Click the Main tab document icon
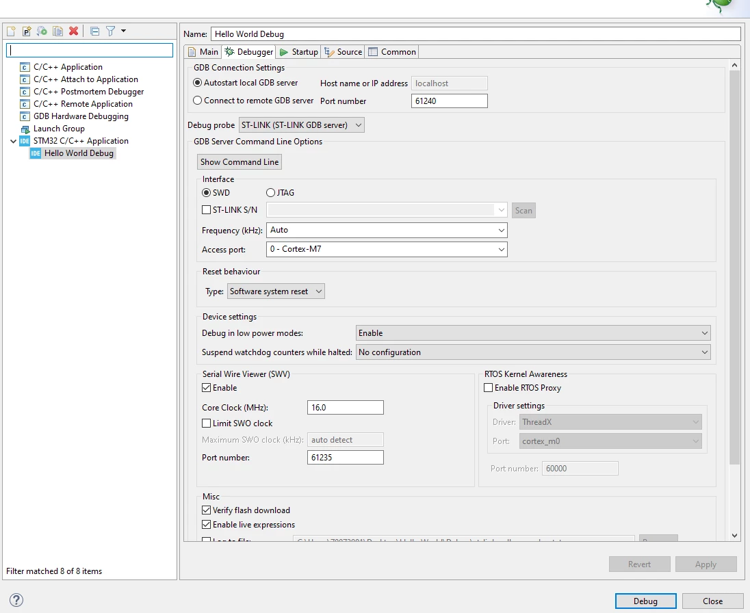750x613 pixels. coord(192,51)
